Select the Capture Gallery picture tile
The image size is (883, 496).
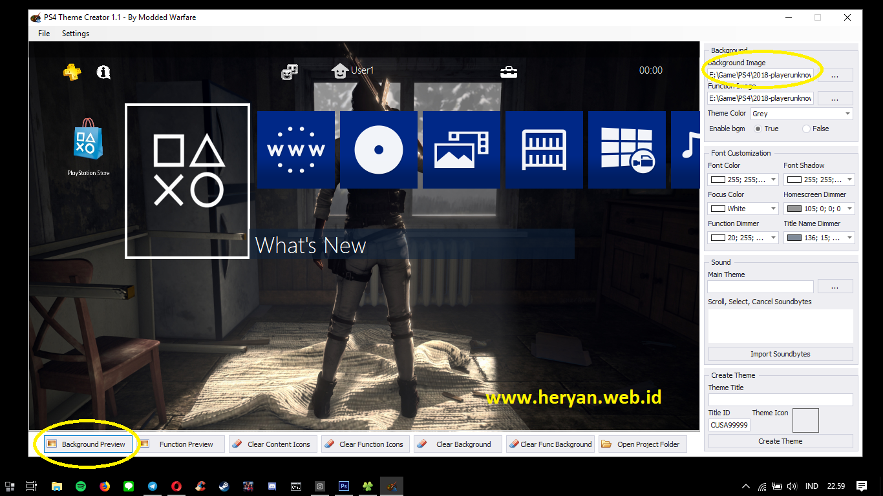click(x=462, y=150)
